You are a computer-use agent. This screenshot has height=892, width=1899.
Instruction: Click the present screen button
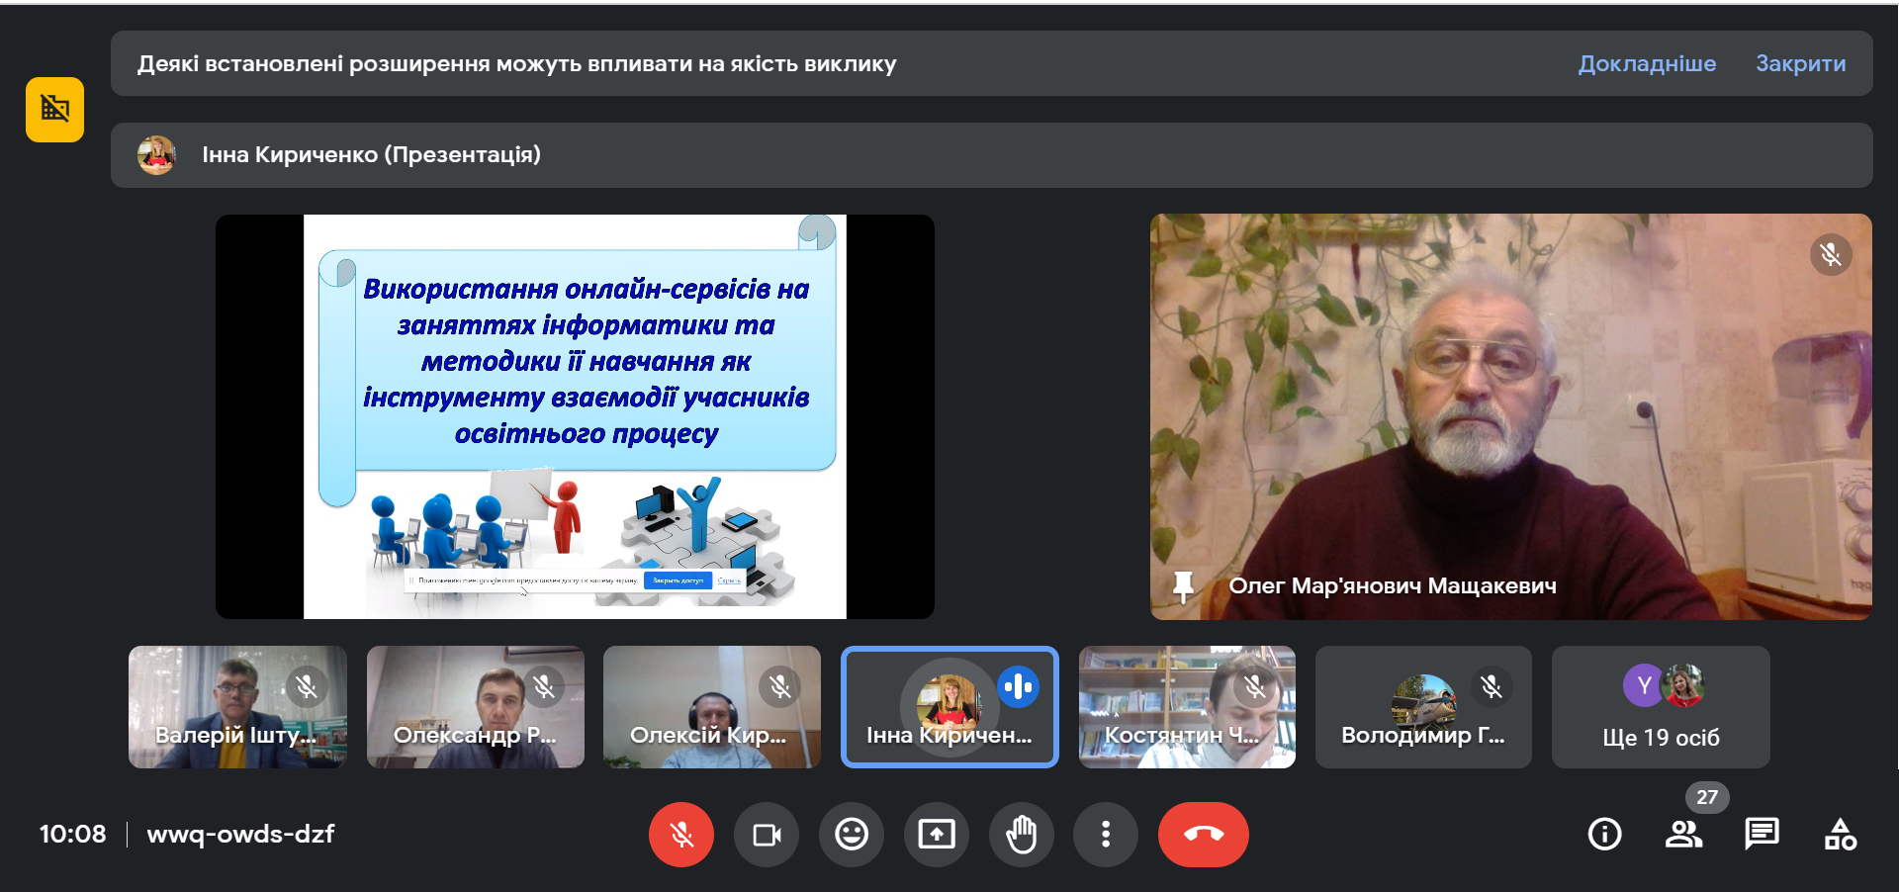point(937,835)
